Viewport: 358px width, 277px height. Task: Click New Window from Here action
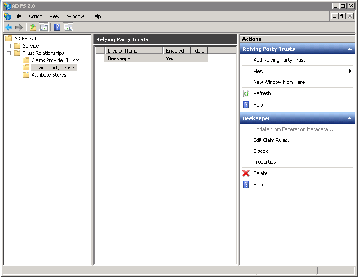(279, 82)
